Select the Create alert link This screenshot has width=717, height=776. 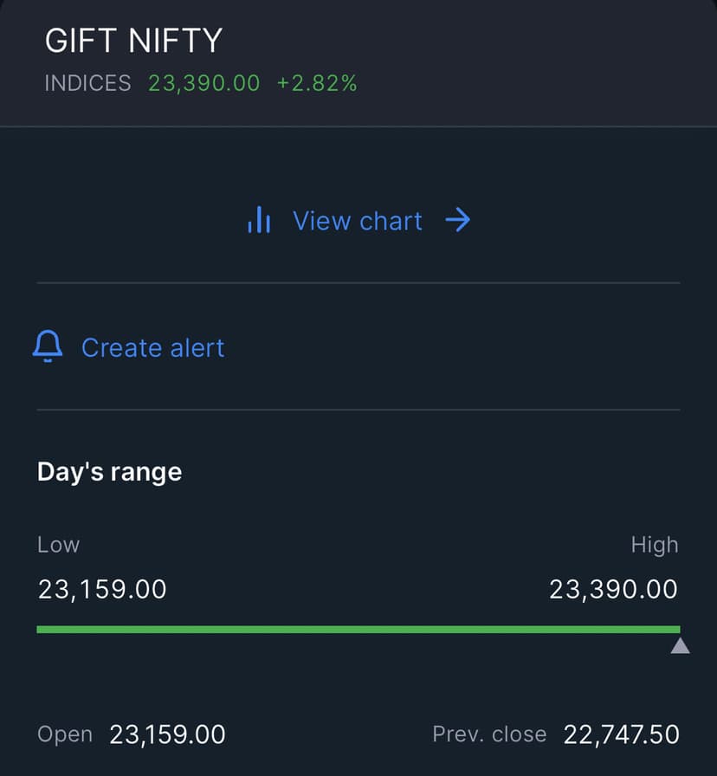coord(152,347)
